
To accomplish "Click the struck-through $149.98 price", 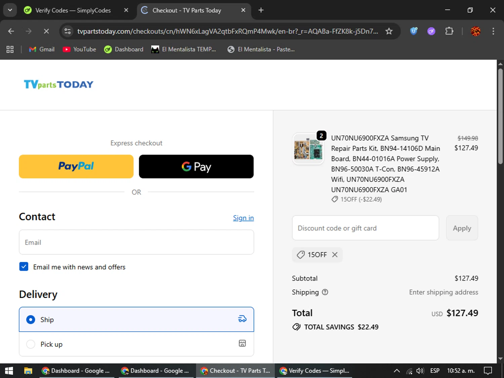I will click(x=468, y=138).
